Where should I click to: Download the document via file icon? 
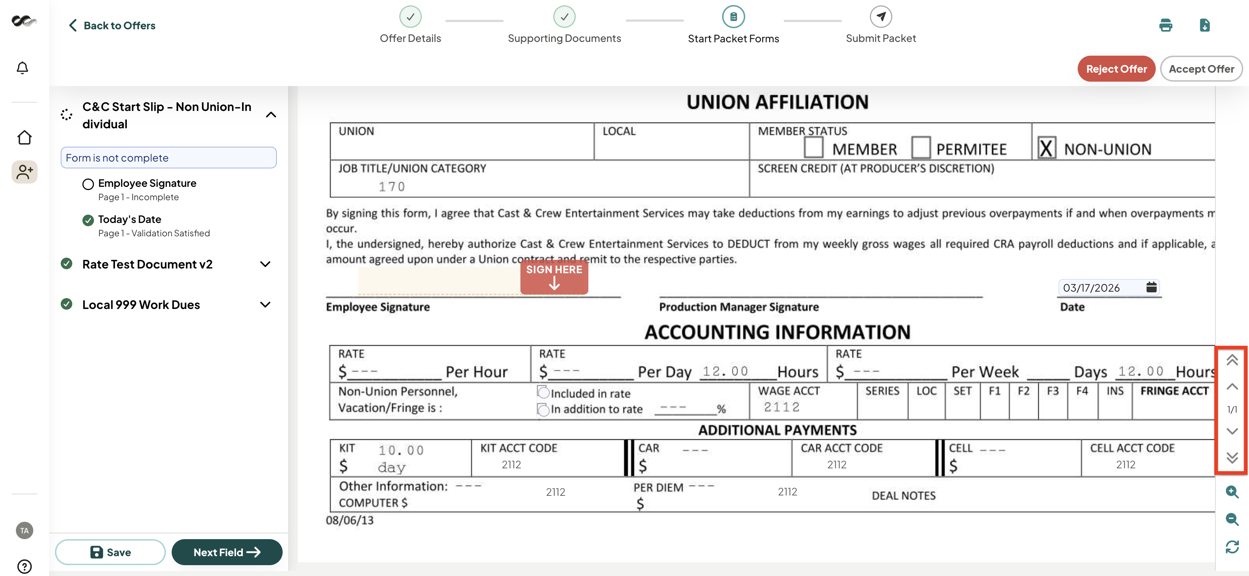click(x=1205, y=25)
